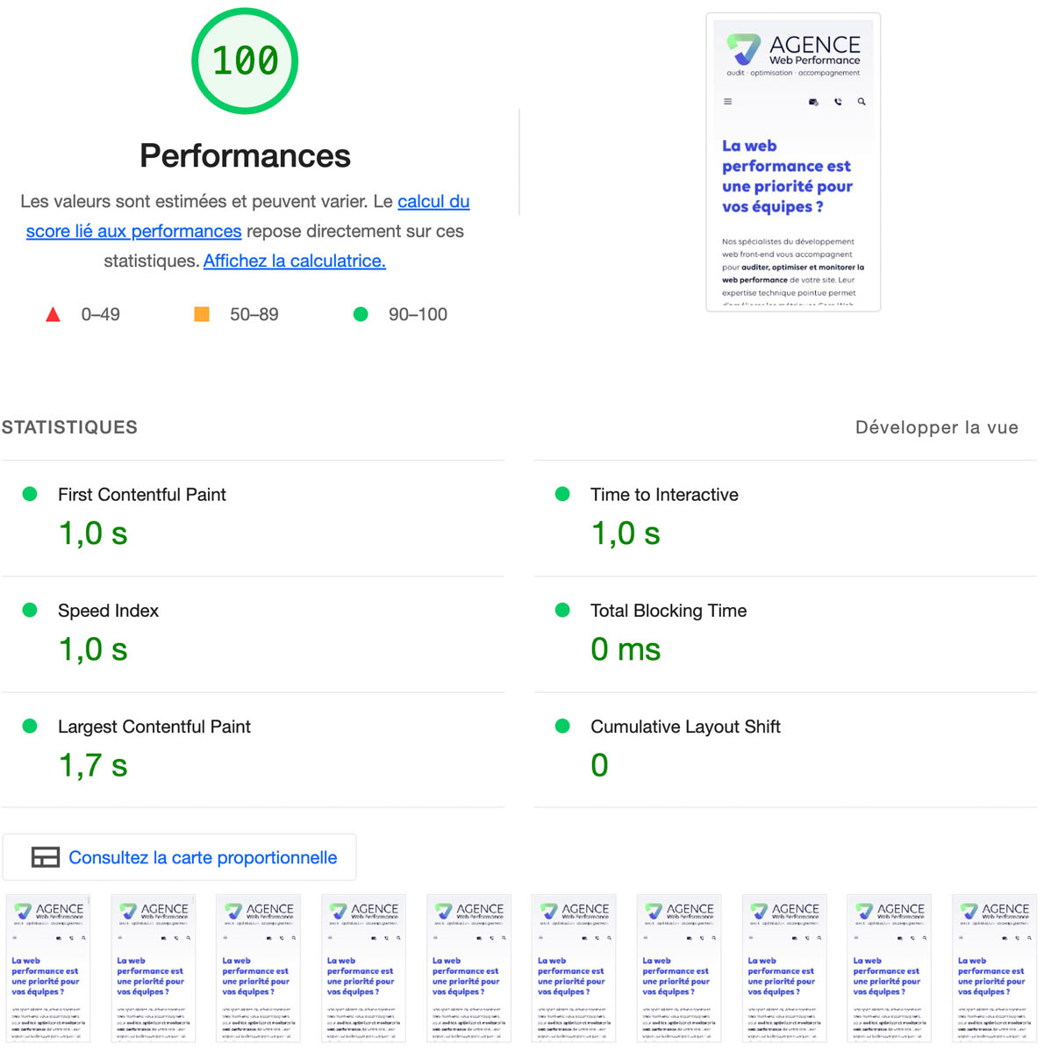Click the Largest Contentful Paint green status dot

pyautogui.click(x=30, y=726)
